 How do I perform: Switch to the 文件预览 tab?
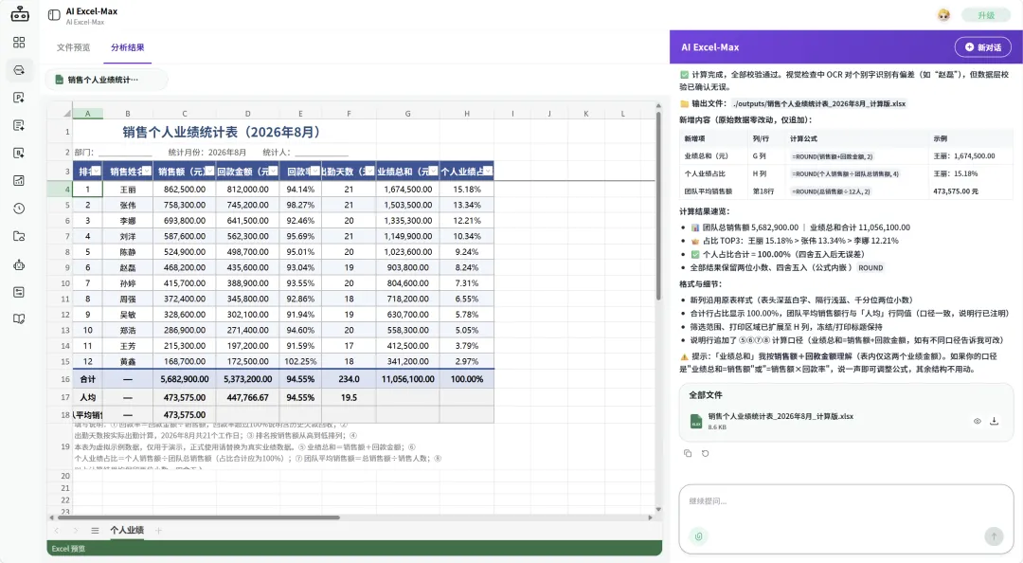(73, 47)
